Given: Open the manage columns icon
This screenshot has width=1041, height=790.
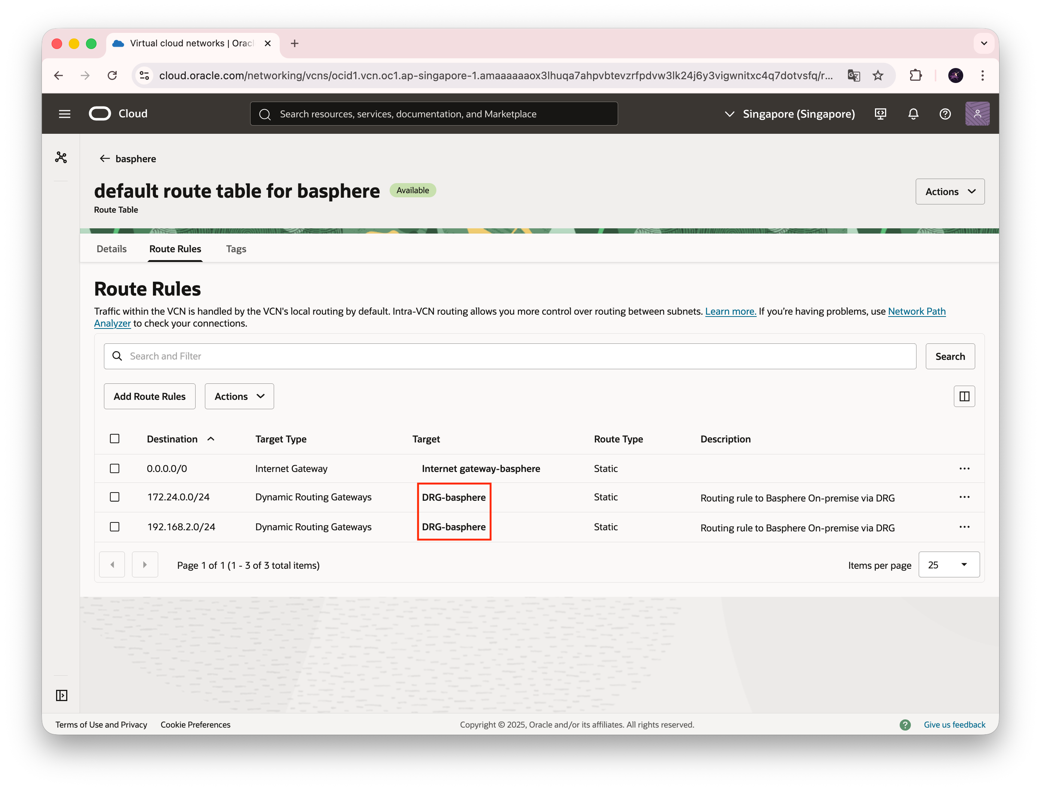Looking at the screenshot, I should pyautogui.click(x=964, y=396).
